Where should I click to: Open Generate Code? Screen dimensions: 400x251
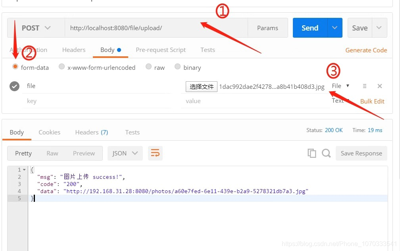pos(366,50)
